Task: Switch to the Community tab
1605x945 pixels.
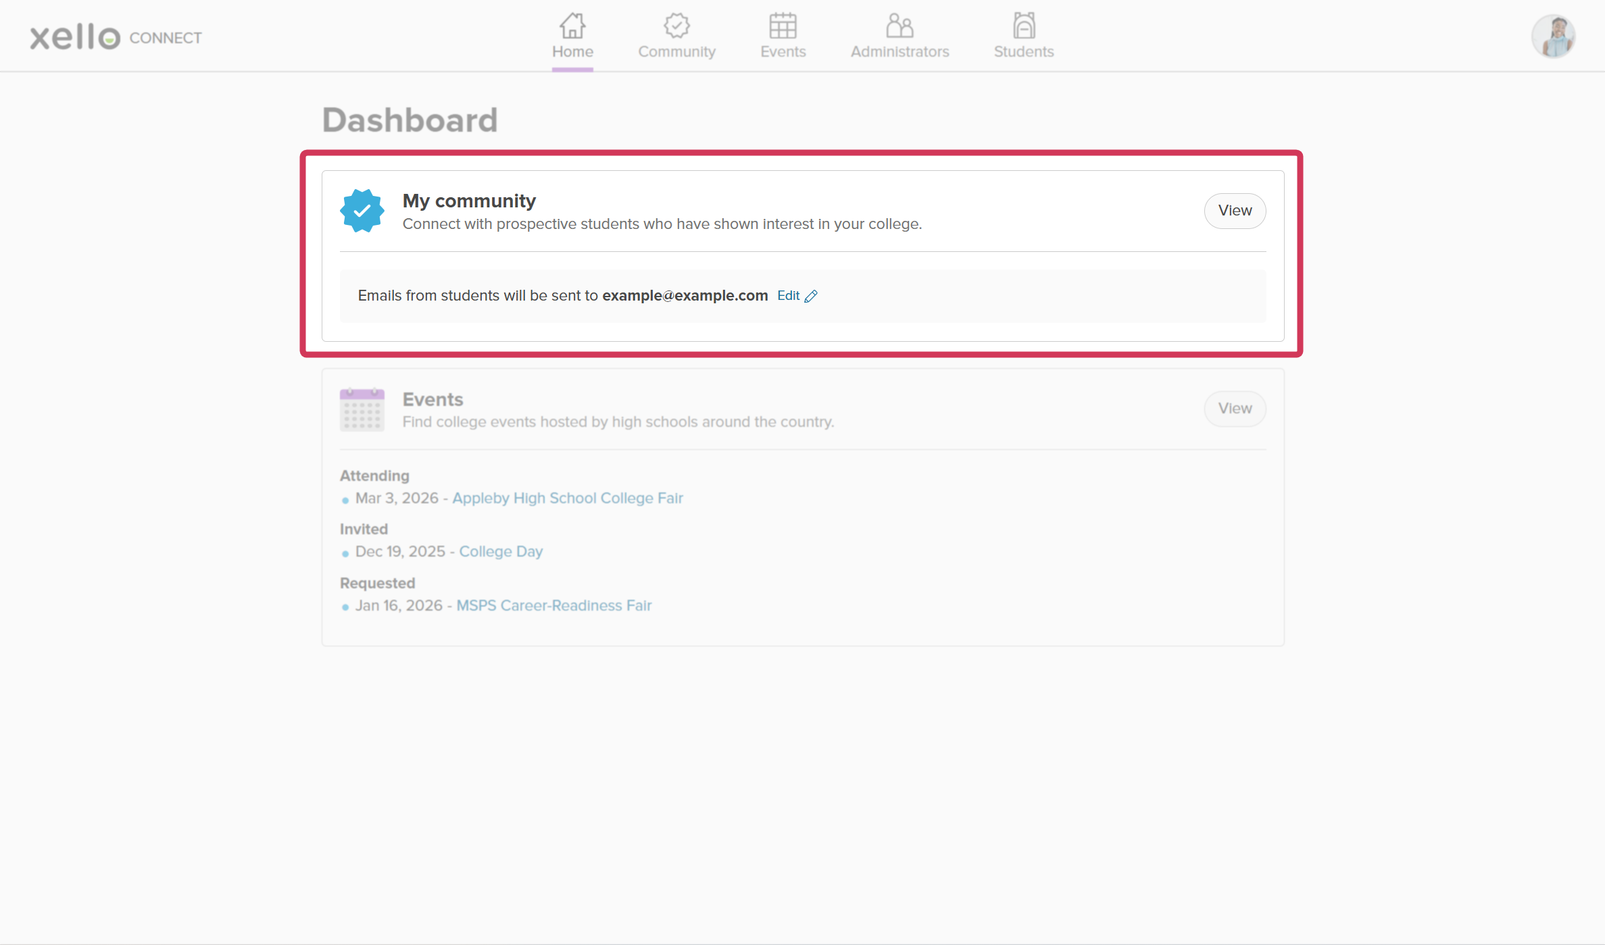Action: (676, 37)
